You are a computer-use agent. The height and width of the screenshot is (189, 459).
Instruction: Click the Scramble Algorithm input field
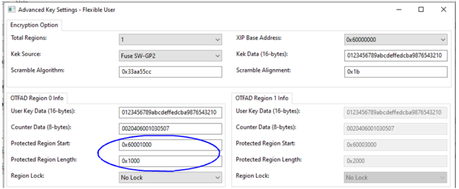click(x=170, y=72)
